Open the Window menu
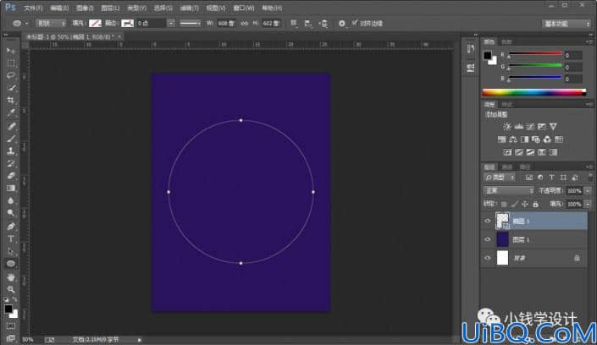Viewport: 597px width, 345px height. tap(244, 8)
